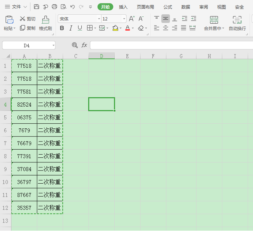Screen dimensions: 253x231
Task: Open the borders dropdown arrow
Action: 95,28
